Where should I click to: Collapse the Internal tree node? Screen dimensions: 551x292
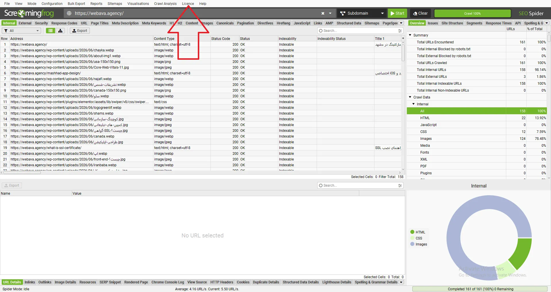pyautogui.click(x=413, y=104)
